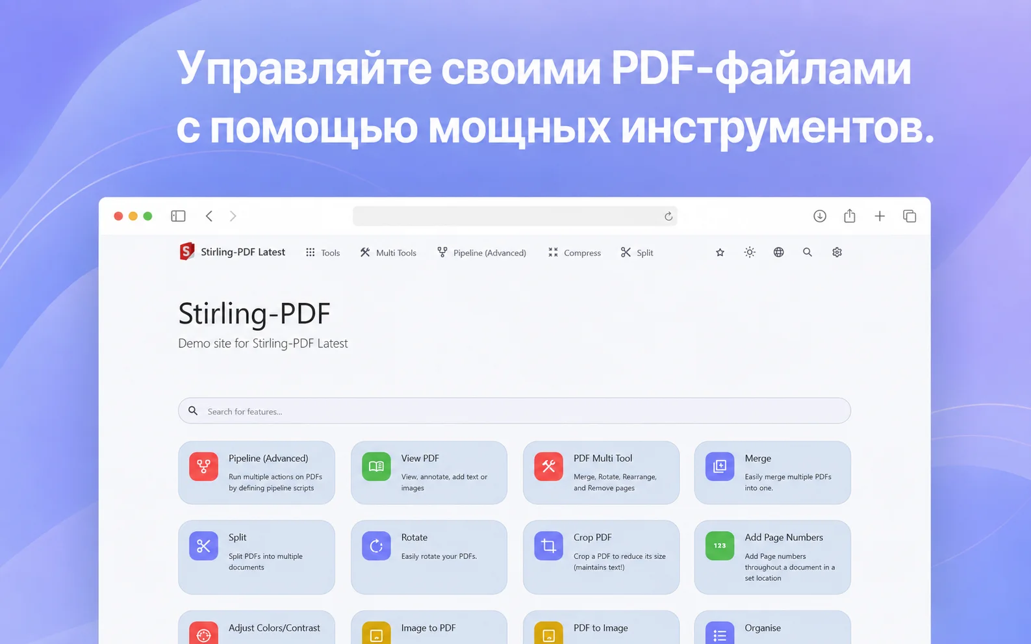The width and height of the screenshot is (1031, 644).
Task: Open Compress from the navbar
Action: pyautogui.click(x=574, y=253)
